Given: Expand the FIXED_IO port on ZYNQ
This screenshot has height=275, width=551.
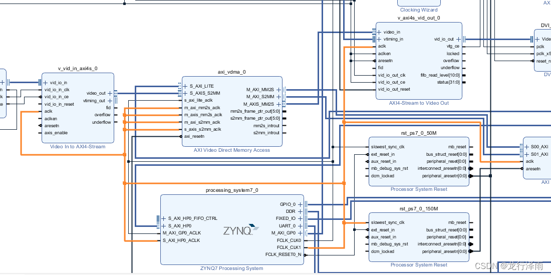Looking at the screenshot, I should (x=301, y=218).
